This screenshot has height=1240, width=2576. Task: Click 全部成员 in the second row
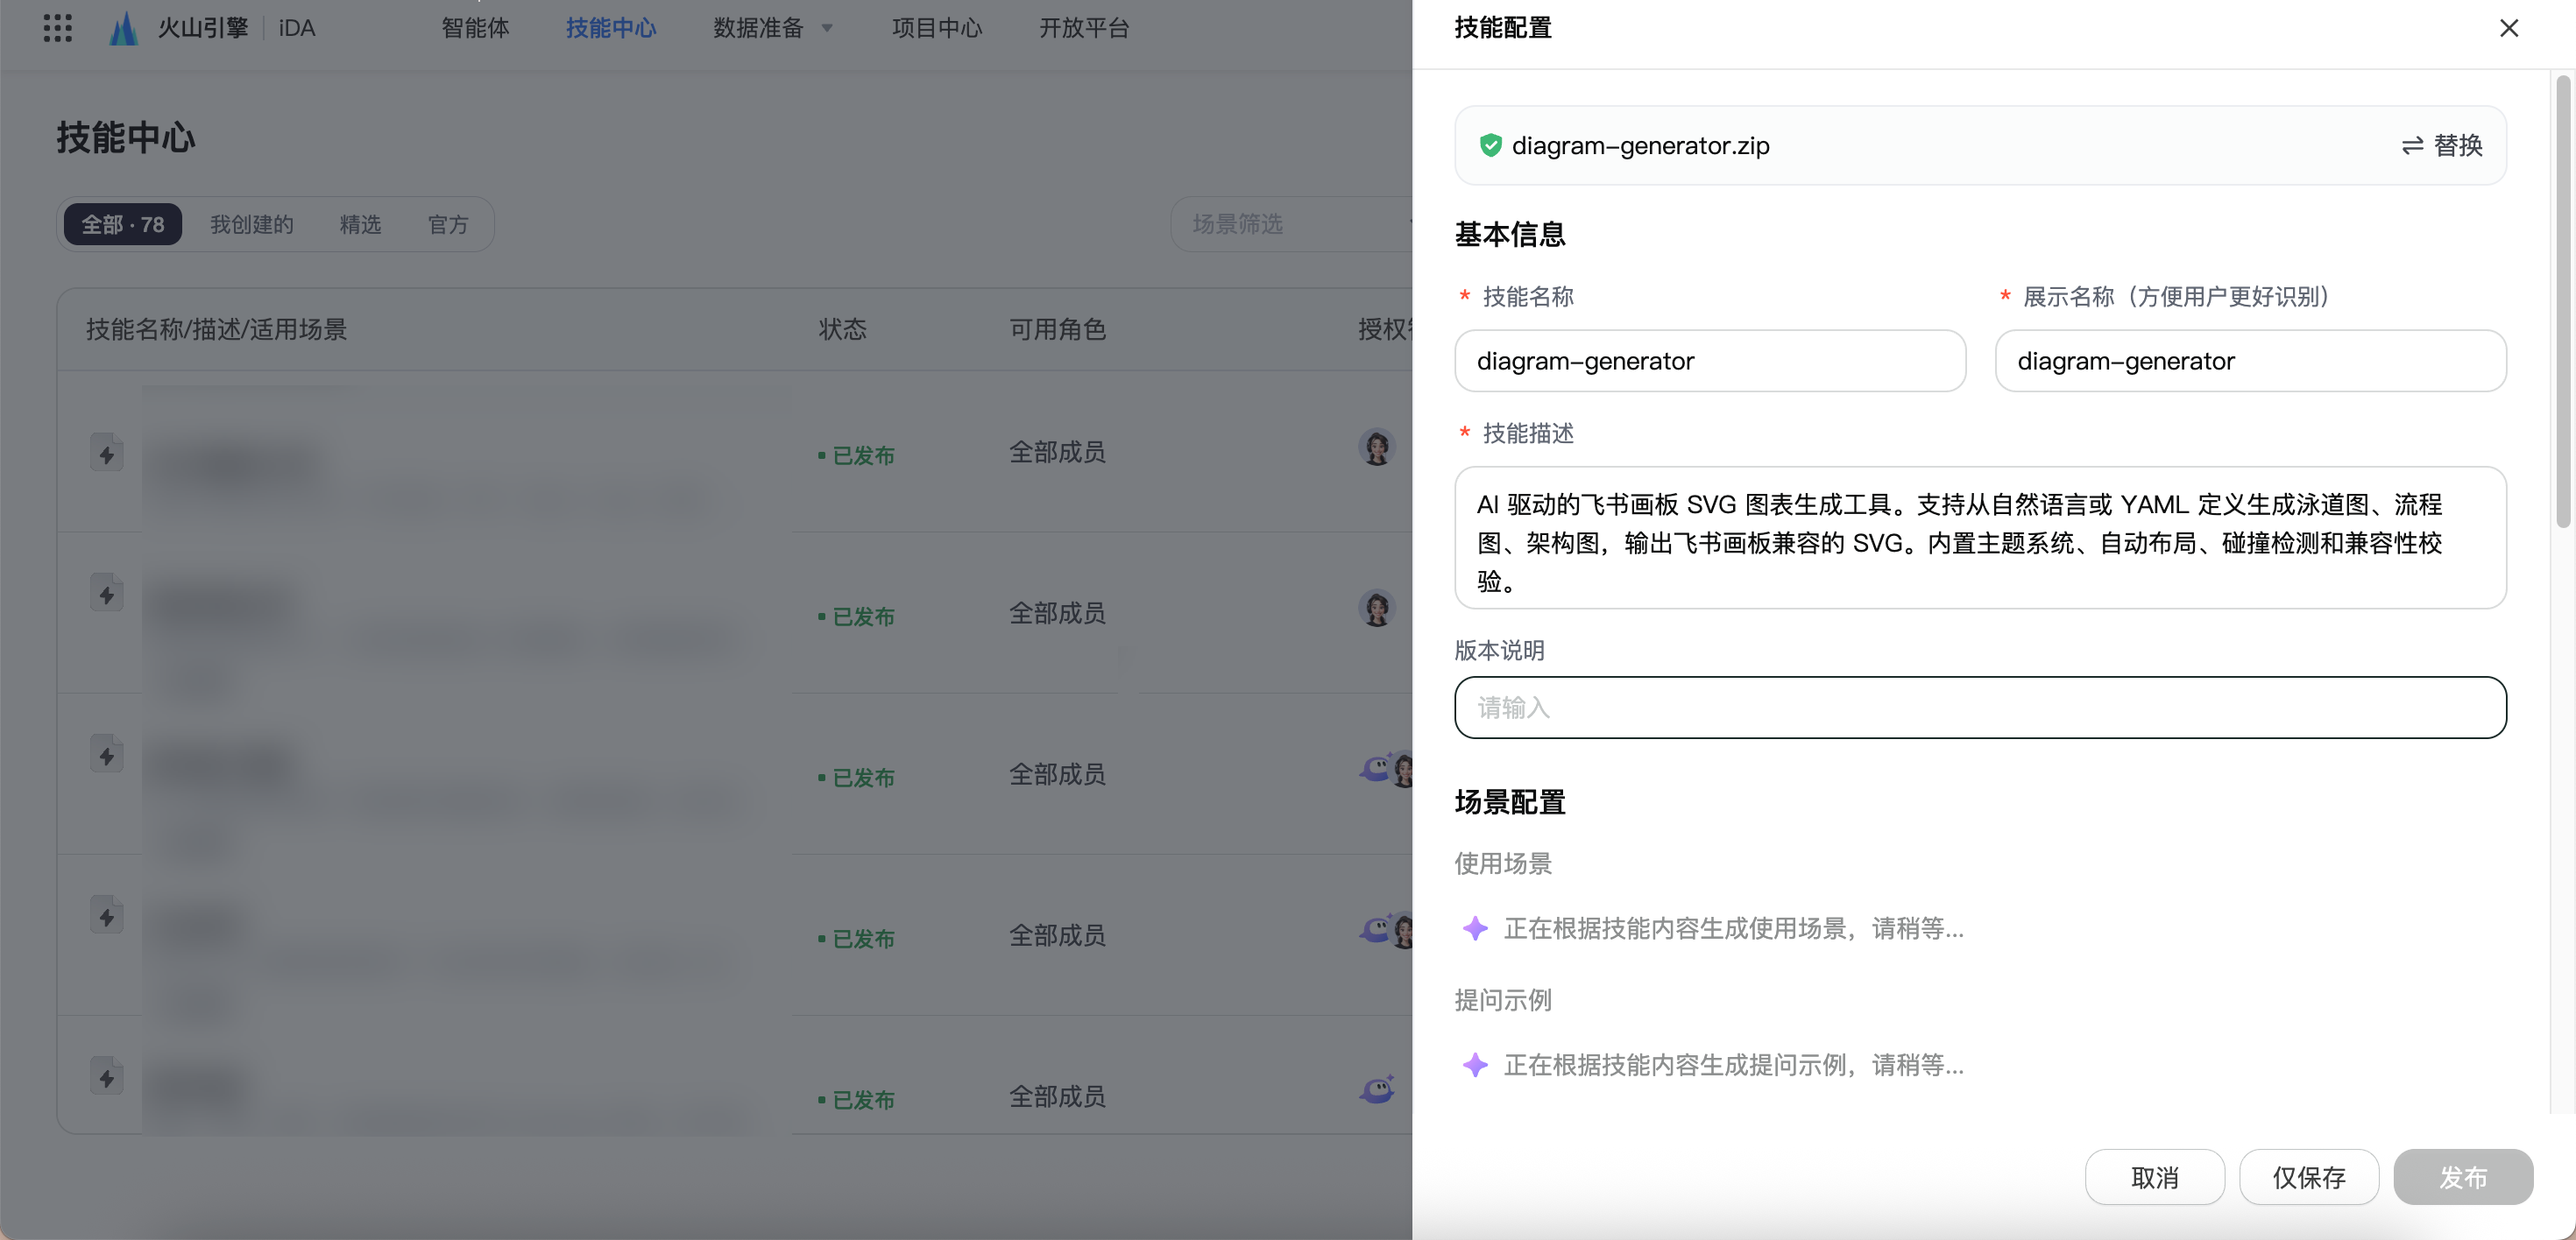(1057, 612)
